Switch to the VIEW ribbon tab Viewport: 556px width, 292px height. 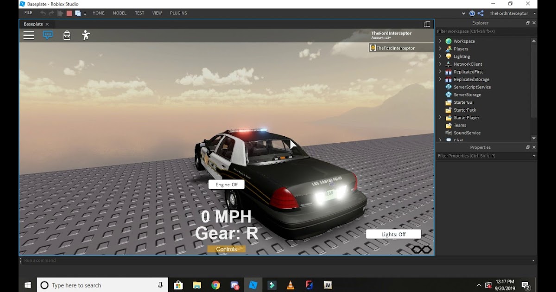157,13
